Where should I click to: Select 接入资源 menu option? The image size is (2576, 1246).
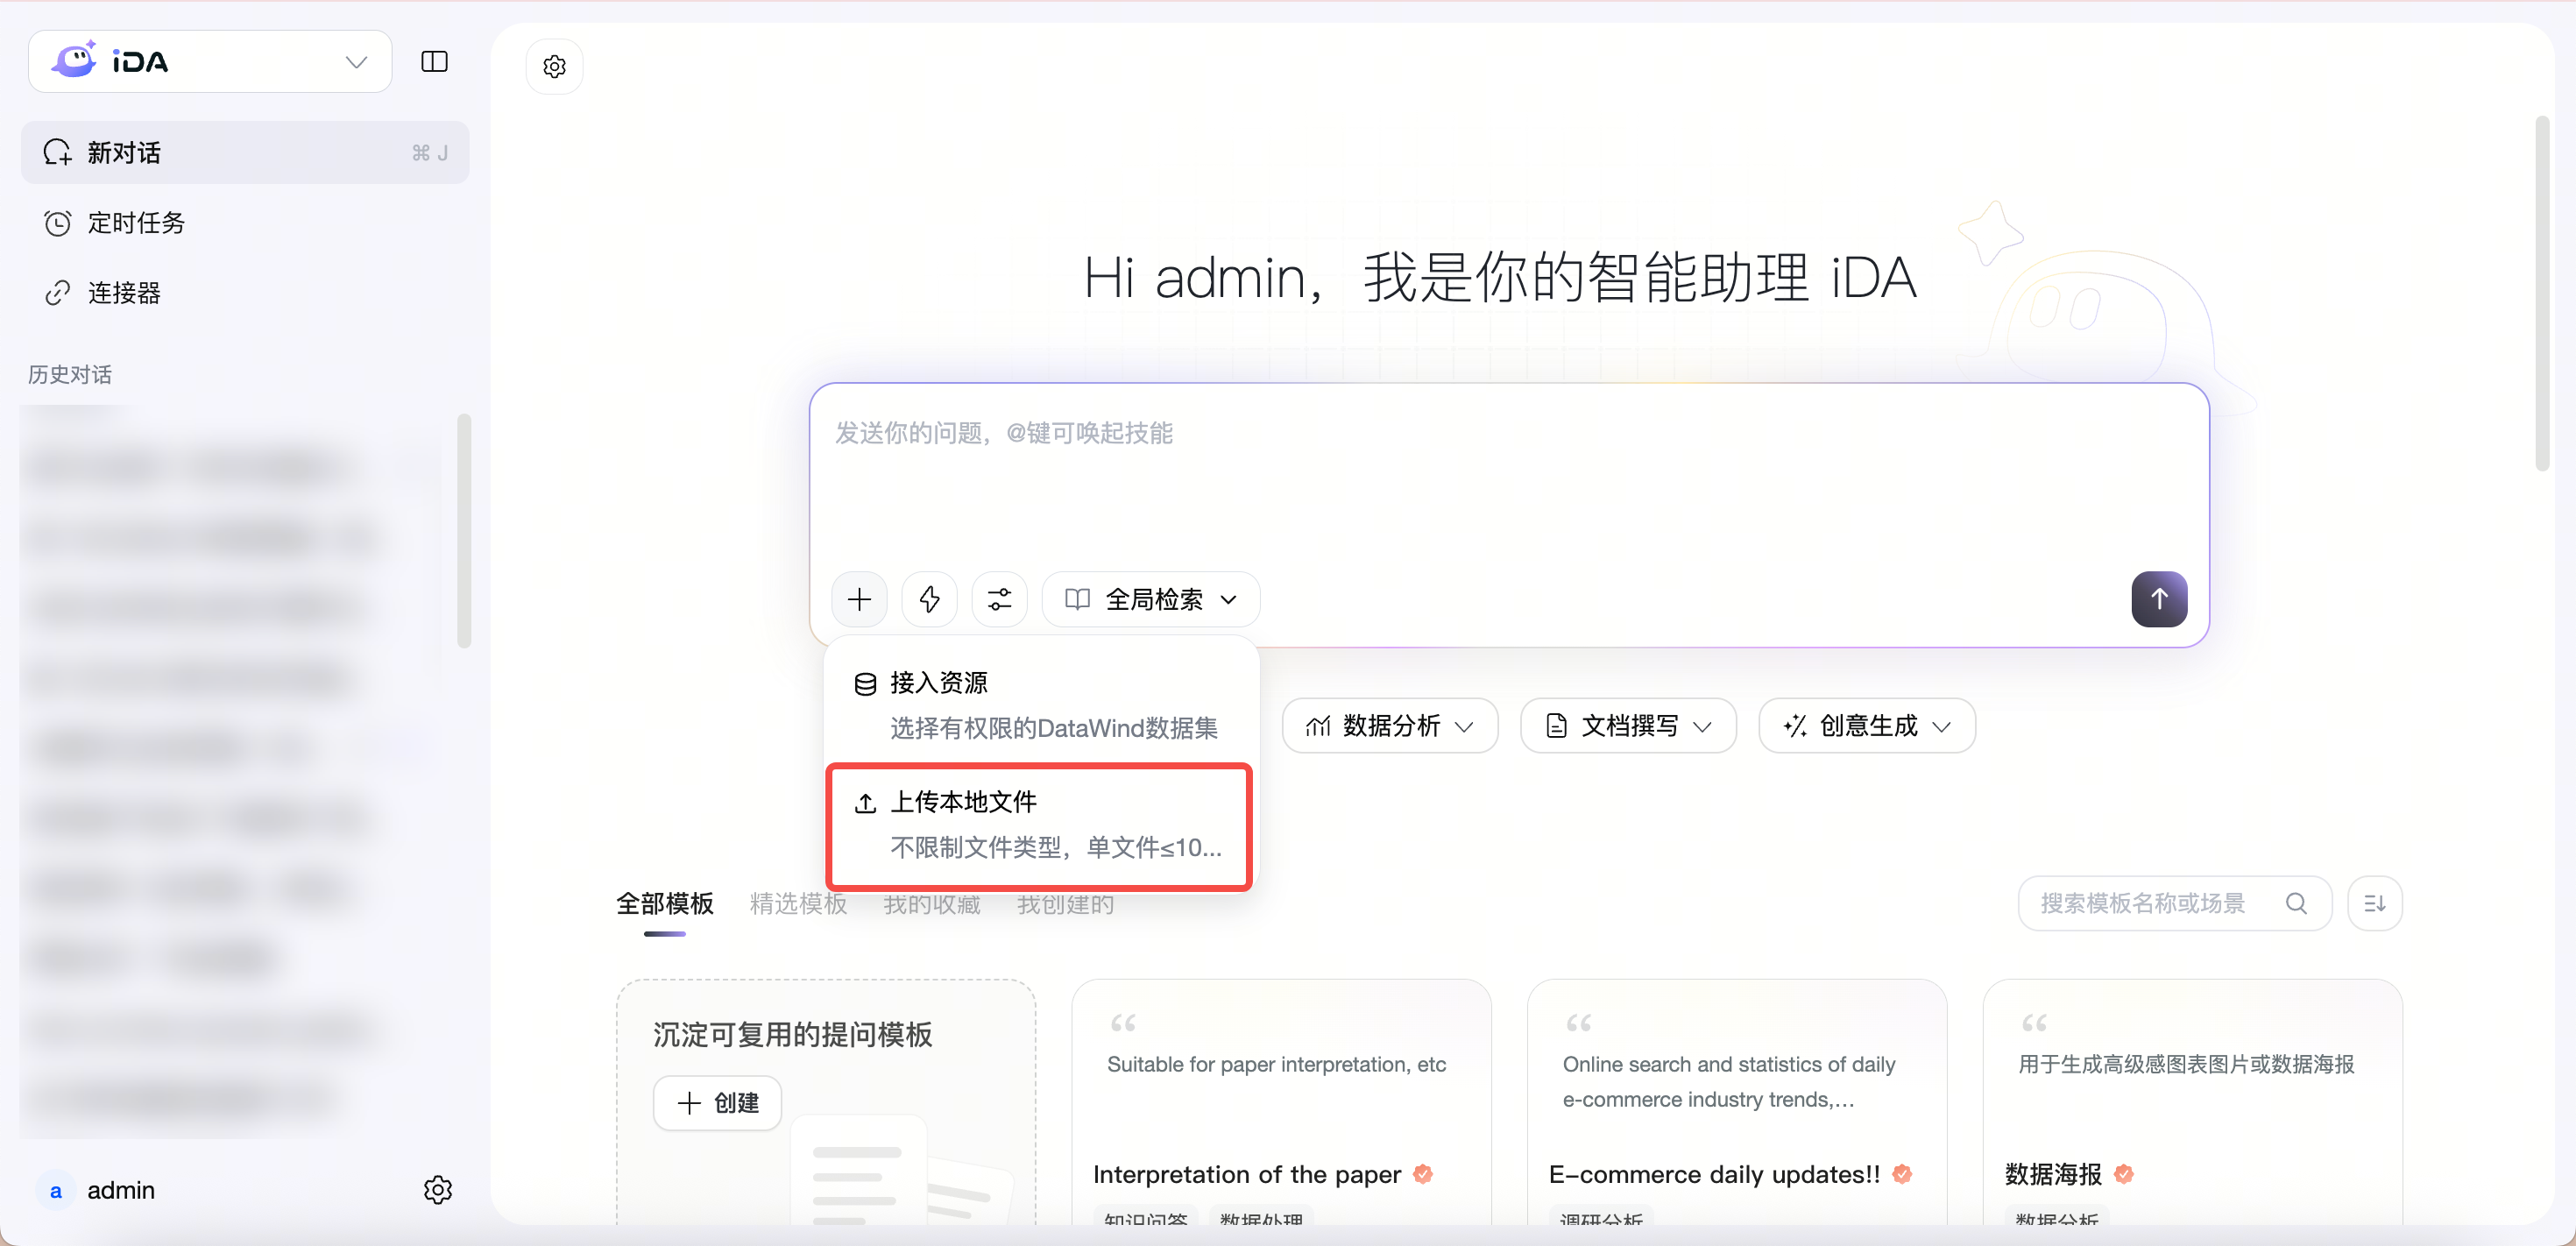1040,704
